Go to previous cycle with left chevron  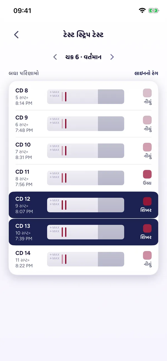coord(55,57)
